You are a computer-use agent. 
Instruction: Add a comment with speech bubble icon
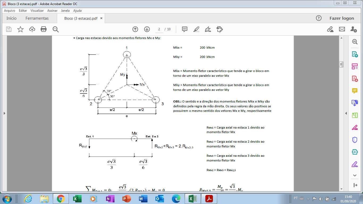pos(185,29)
